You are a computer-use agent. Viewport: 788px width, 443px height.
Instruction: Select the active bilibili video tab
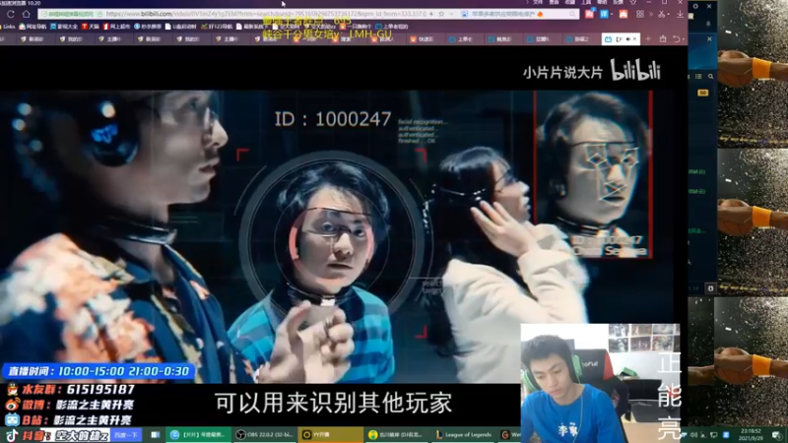[621, 38]
